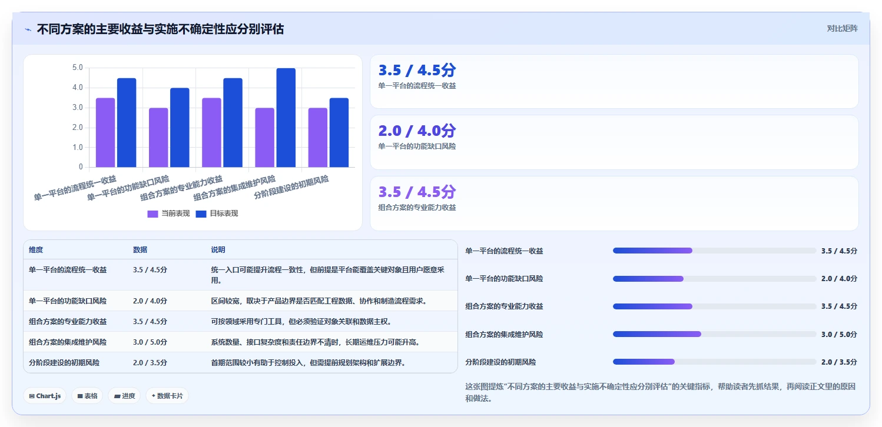Click the progress bar for 组合方案的专业能力收益
Viewport: 882px width, 427px height.
pyautogui.click(x=715, y=306)
